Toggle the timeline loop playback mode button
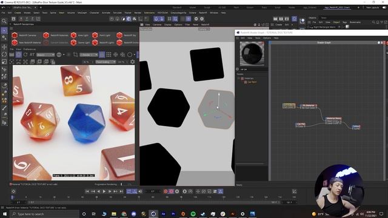 coord(129,191)
